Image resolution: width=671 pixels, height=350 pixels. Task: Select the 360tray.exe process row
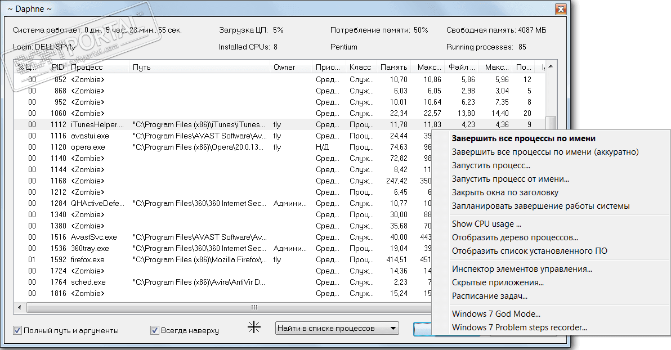pyautogui.click(x=222, y=248)
